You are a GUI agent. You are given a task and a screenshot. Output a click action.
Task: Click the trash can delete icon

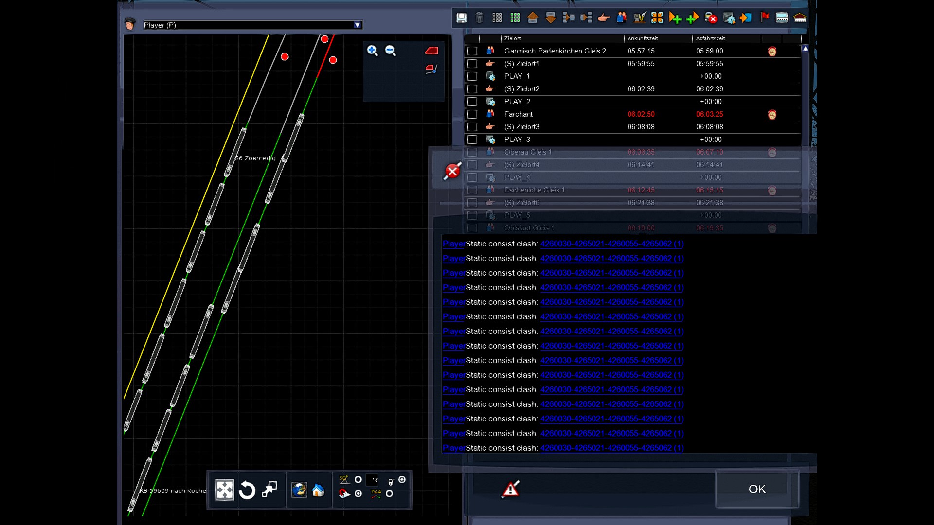tap(479, 18)
